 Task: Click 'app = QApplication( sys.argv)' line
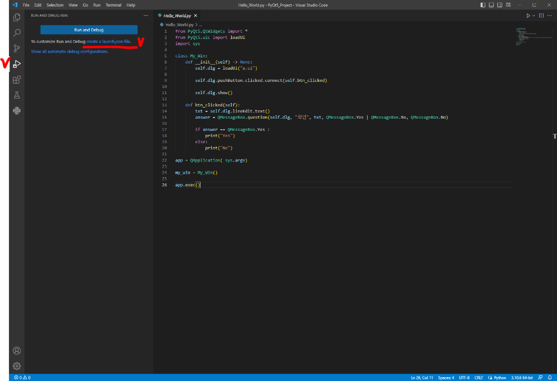coord(211,160)
